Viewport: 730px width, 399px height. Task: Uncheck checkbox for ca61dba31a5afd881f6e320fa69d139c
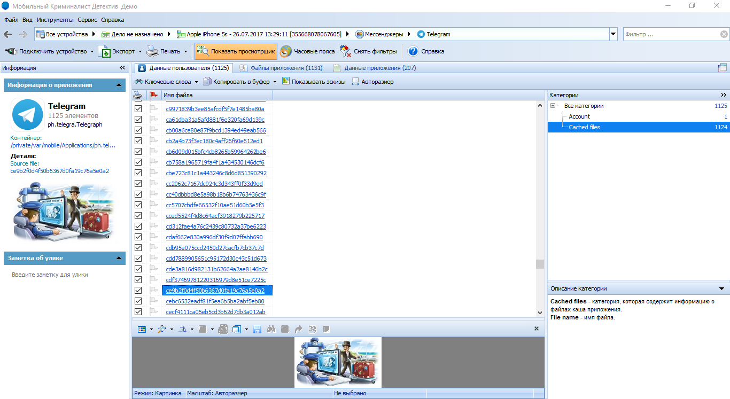coord(138,119)
